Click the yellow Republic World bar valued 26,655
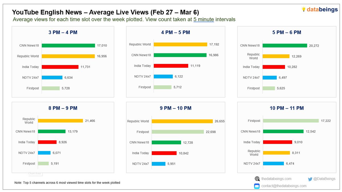The width and height of the screenshot is (342, 192). point(182,121)
